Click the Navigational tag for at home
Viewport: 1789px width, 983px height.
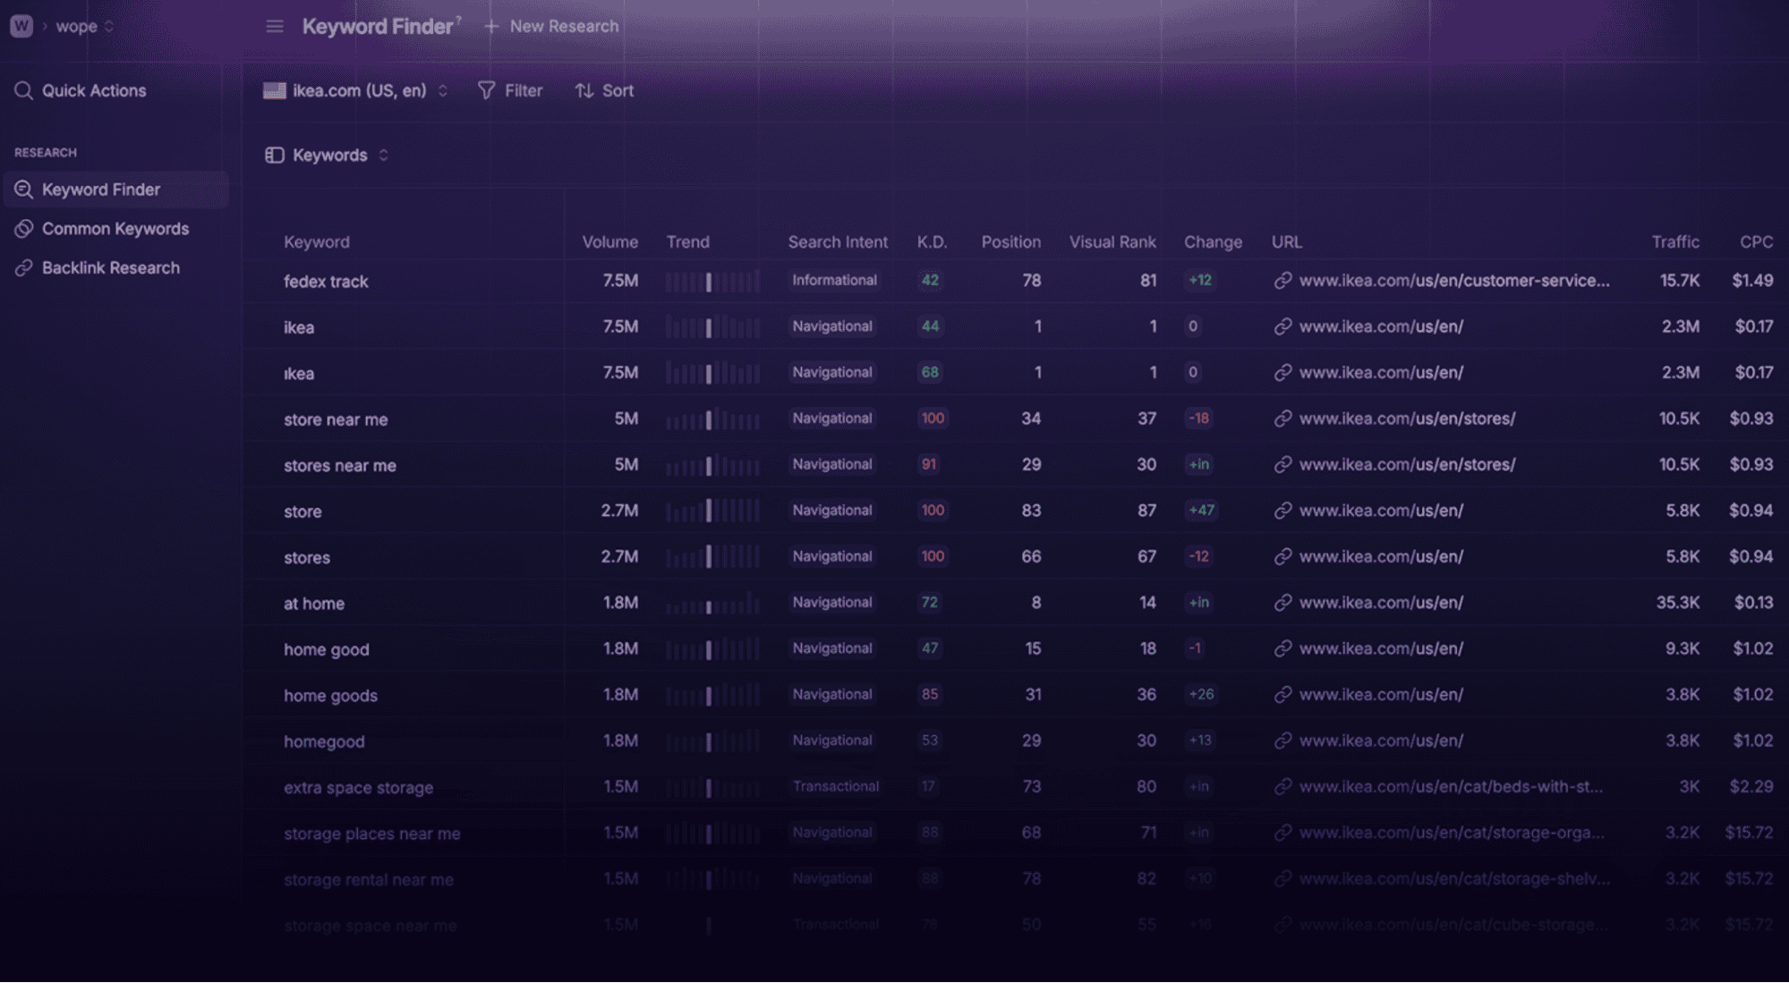click(x=831, y=603)
